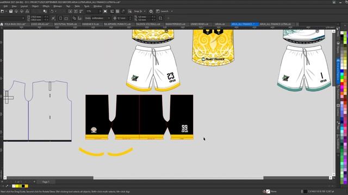Click the Import icon
The image size is (348, 195).
click(x=70, y=11)
